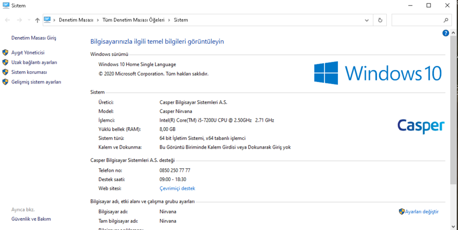Image resolution: width=458 pixels, height=230 pixels.
Task: Close the Sistem window
Action: pos(447,5)
